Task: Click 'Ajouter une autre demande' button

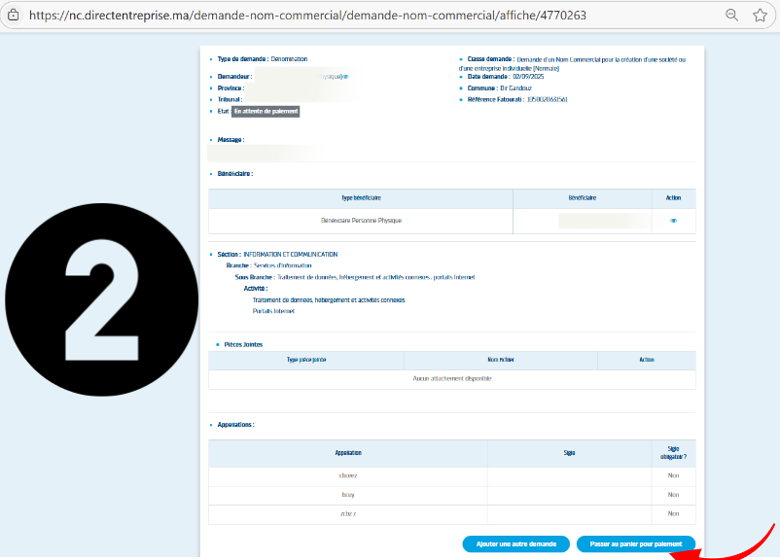Action: pos(515,544)
